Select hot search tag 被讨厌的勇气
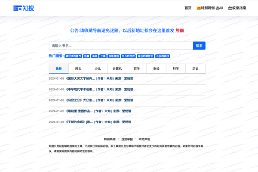The height and width of the screenshot is (172, 258). [73, 56]
